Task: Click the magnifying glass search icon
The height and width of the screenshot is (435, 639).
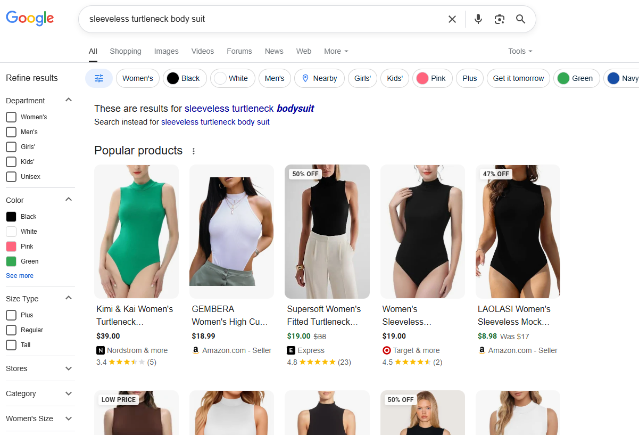Action: point(521,19)
